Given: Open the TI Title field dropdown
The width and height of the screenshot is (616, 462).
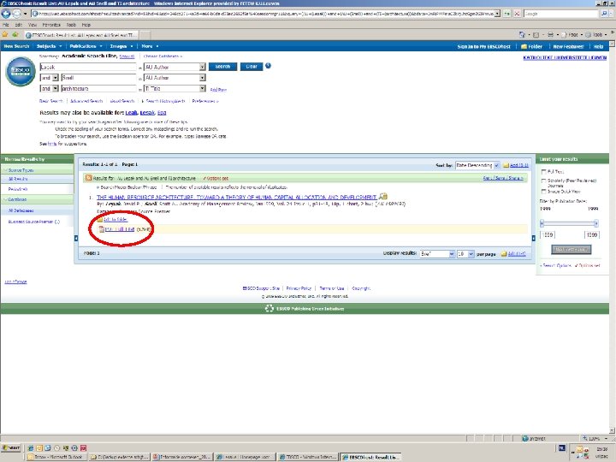Looking at the screenshot, I should pos(202,88).
